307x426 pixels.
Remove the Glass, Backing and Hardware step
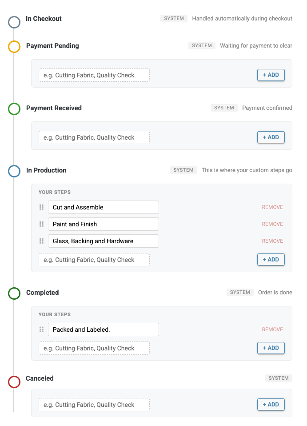[272, 241]
